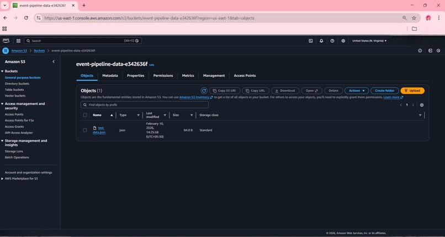Switch to the Metadata tab

pos(110,76)
